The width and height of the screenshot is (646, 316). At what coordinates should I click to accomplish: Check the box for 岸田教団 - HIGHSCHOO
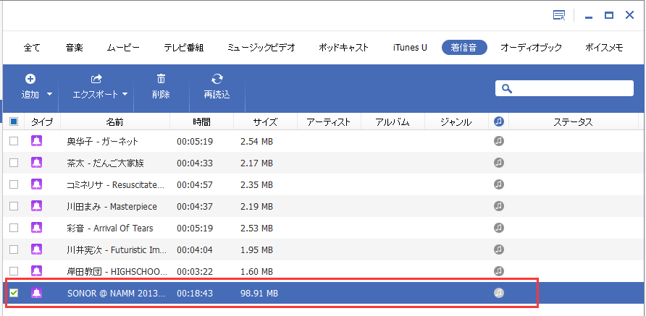point(14,270)
